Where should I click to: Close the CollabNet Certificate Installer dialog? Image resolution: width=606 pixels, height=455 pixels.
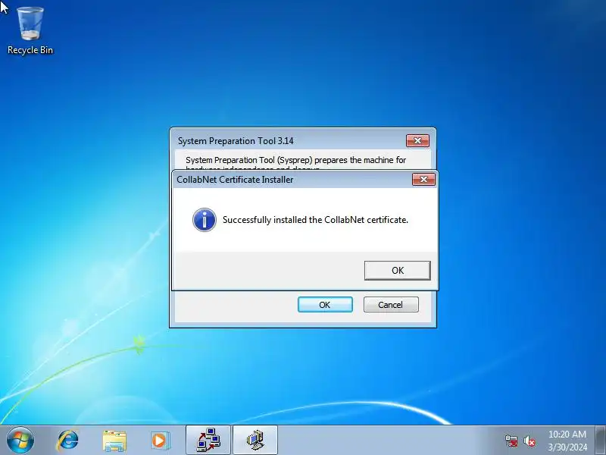coord(423,180)
